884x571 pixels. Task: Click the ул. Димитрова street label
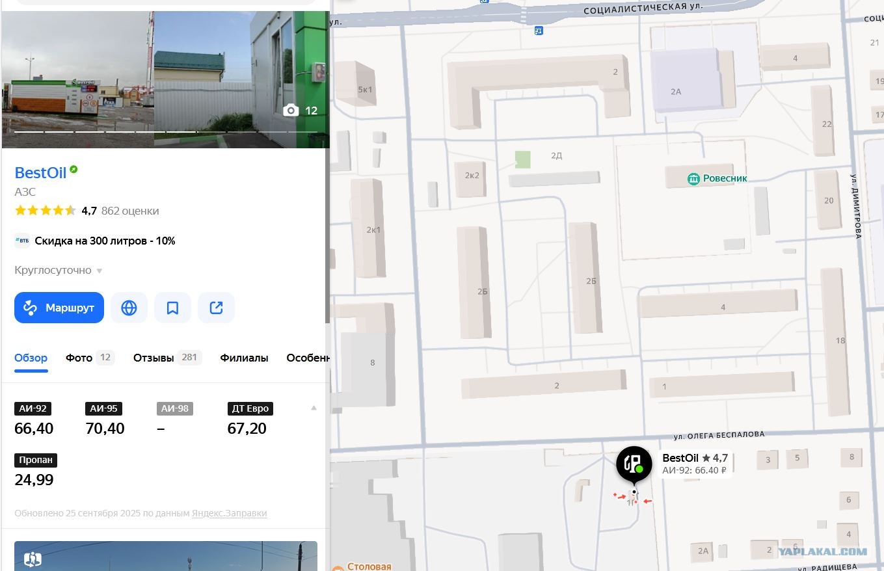(x=856, y=206)
